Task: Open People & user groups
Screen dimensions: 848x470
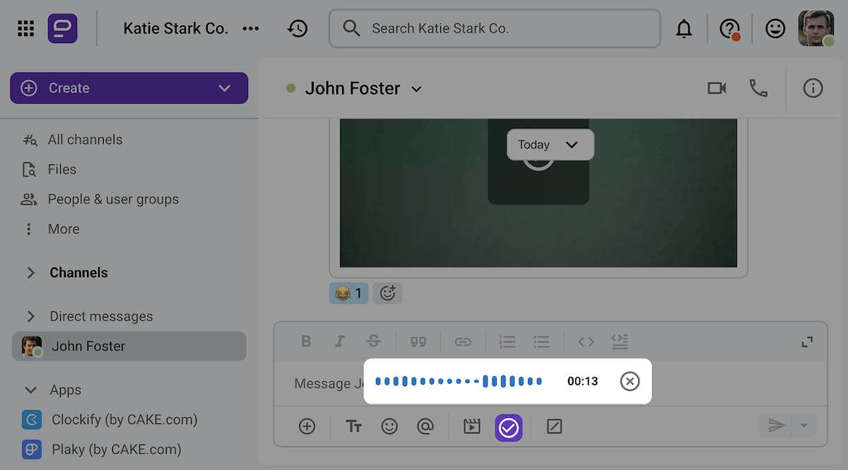Action: coord(113,199)
